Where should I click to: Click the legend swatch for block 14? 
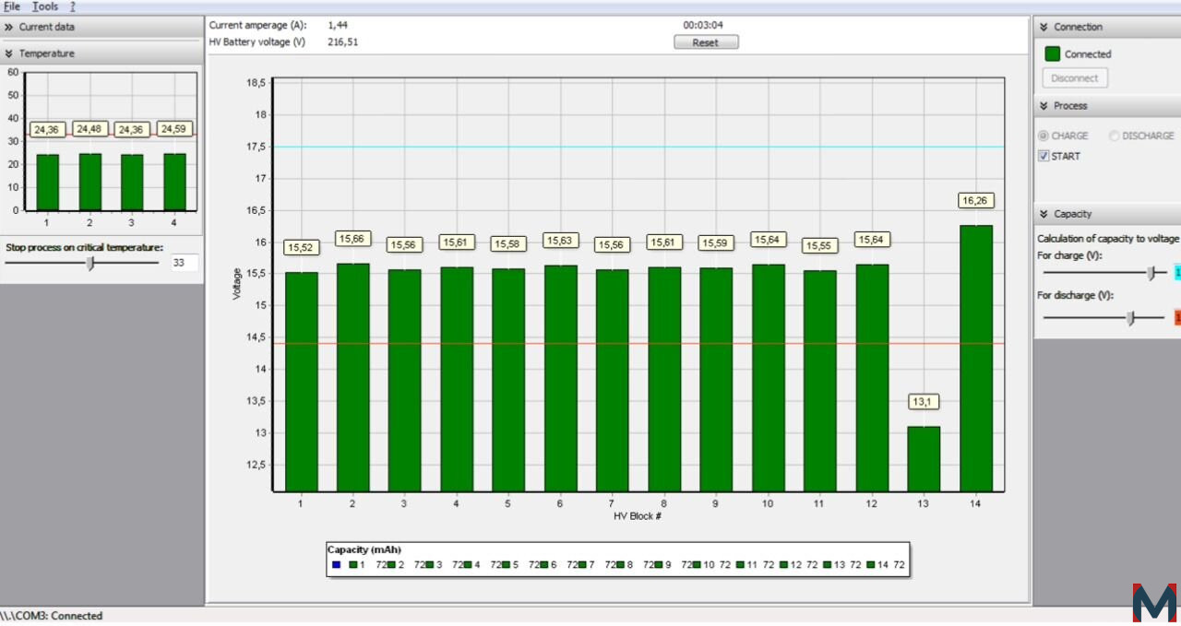click(871, 564)
